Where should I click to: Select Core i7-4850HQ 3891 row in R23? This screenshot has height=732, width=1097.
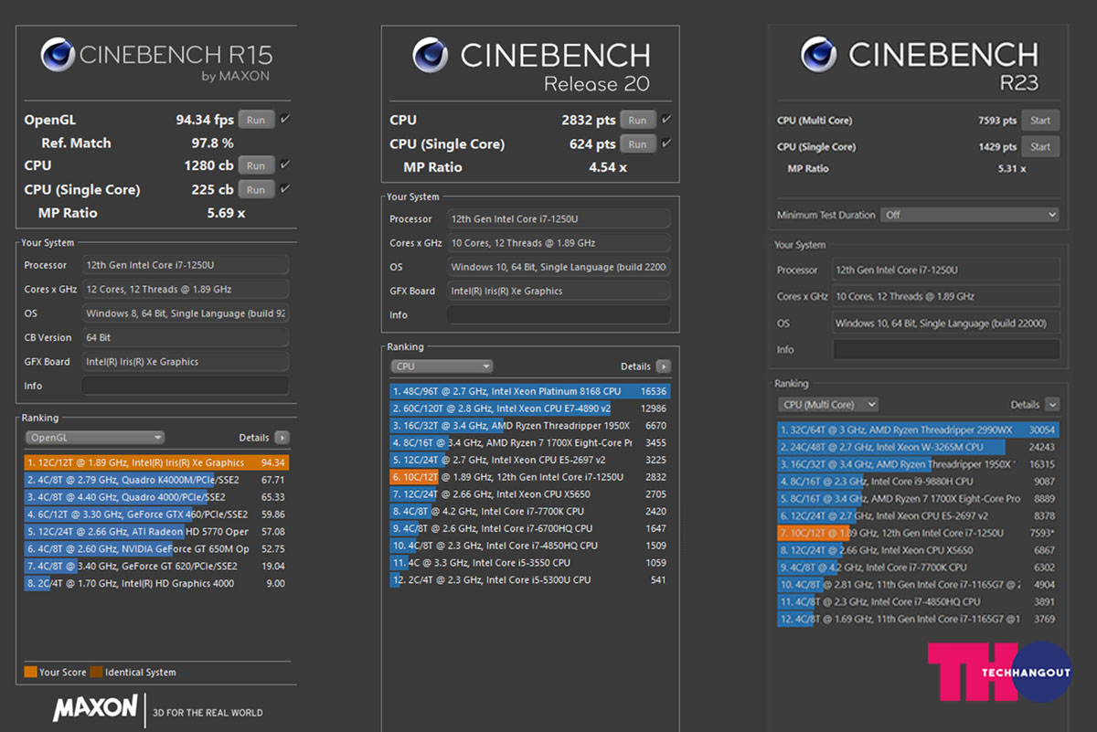click(x=919, y=602)
